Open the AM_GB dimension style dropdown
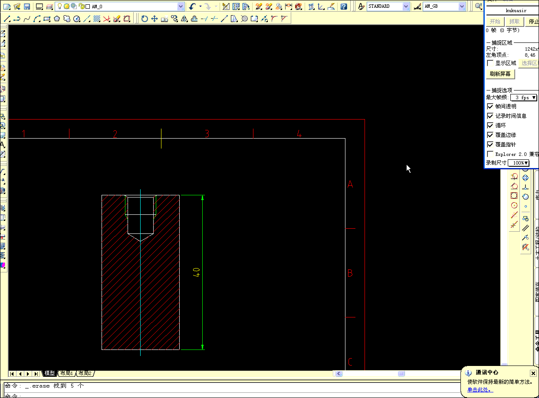 pos(462,6)
